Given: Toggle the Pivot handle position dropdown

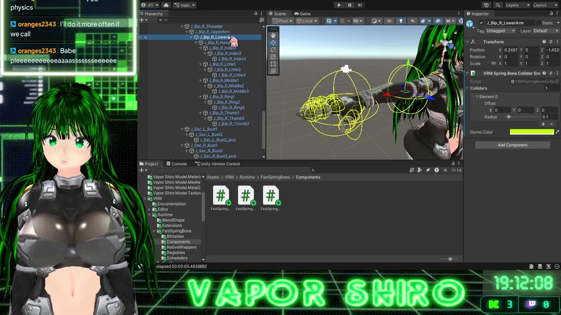Looking at the screenshot, I should 283,21.
